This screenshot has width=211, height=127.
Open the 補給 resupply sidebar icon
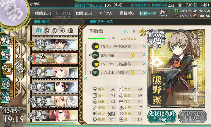pos(6,55)
